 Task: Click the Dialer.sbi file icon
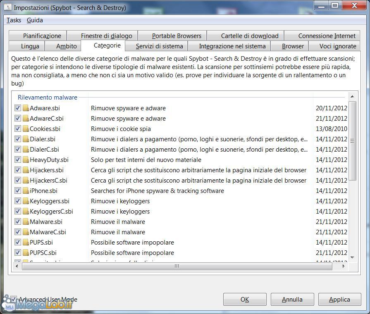[x=26, y=139]
